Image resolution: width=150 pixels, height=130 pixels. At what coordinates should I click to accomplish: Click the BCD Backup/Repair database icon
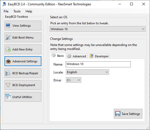(8, 73)
